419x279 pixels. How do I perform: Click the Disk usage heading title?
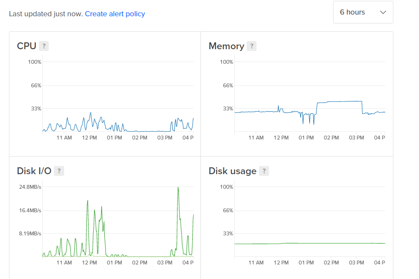(233, 171)
